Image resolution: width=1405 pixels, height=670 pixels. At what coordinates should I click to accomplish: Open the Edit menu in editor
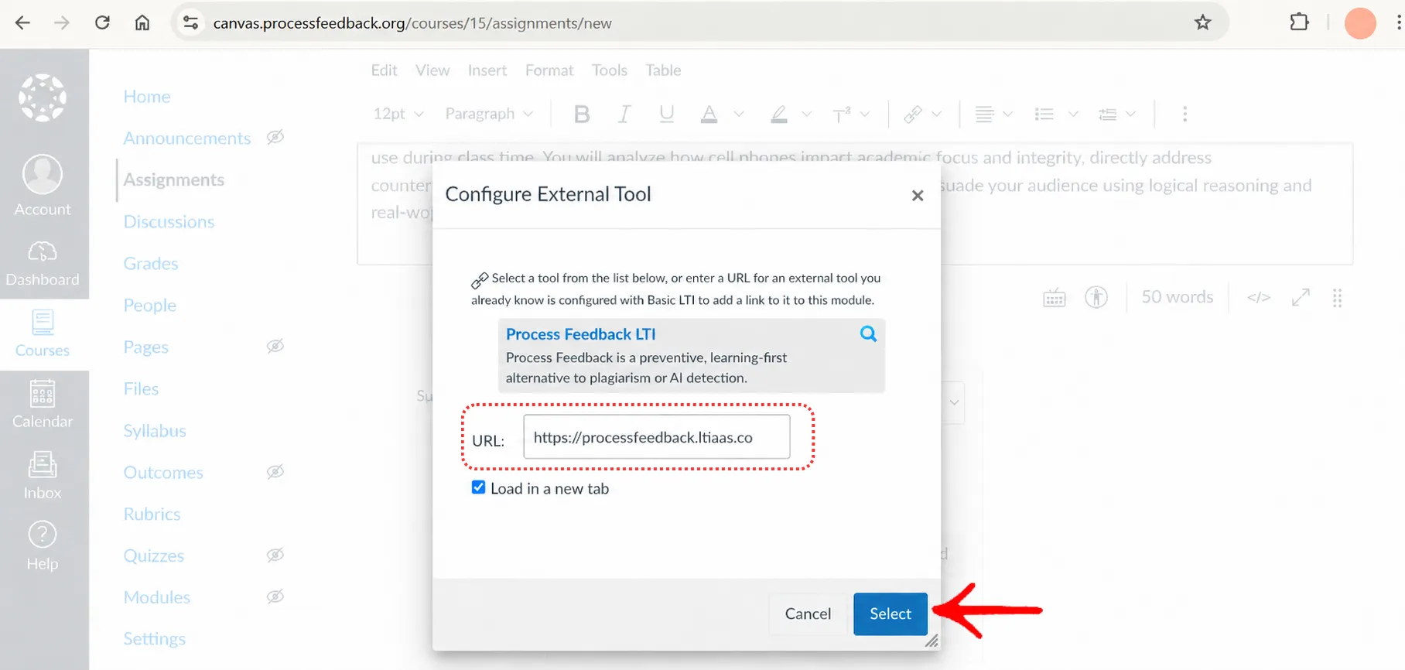coord(384,70)
